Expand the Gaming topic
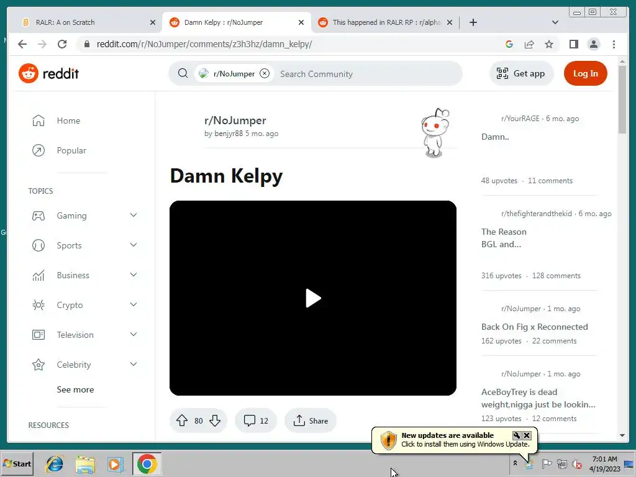Viewport: 636px width, 477px height. (134, 216)
